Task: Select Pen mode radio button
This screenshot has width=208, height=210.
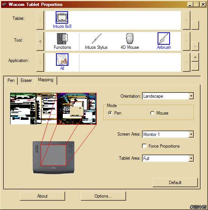Action: 110,113
